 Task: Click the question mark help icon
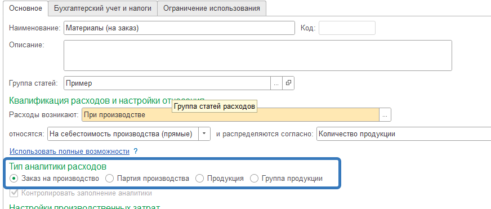coord(136,152)
